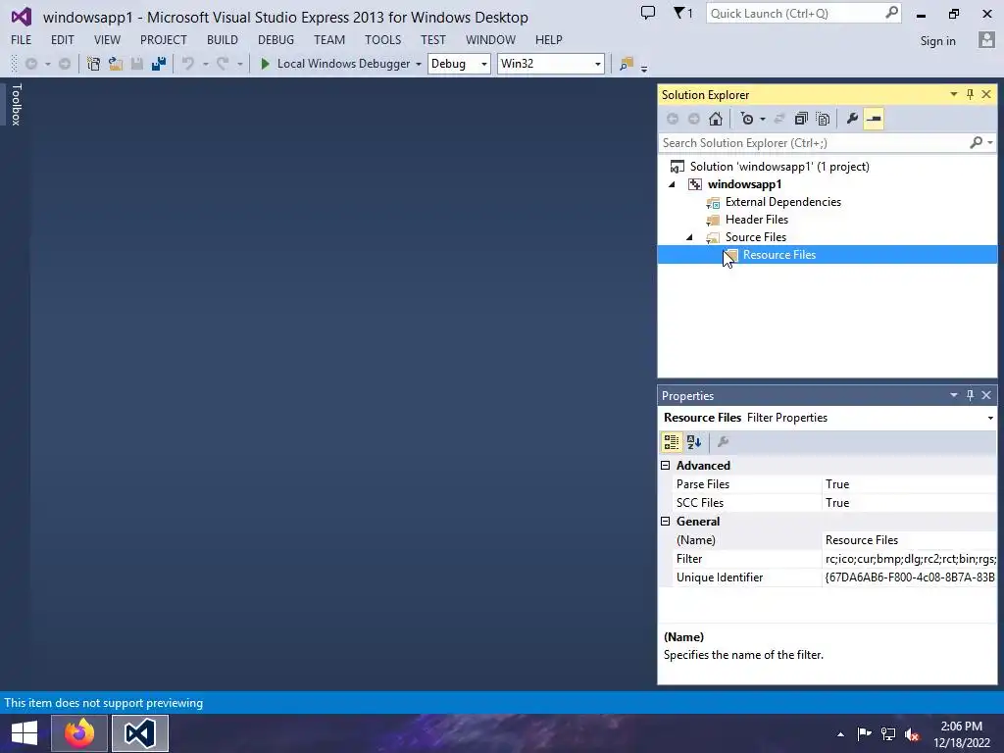
Task: Click the Pending Changes Filter clock icon
Action: coord(746,119)
